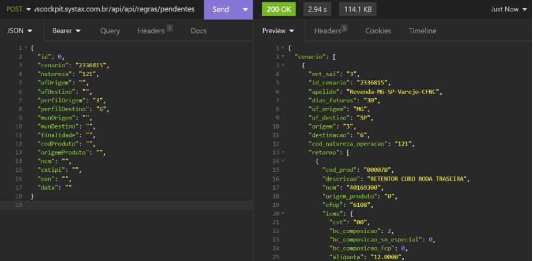Click the "40169300" ncm value
The width and height of the screenshot is (533, 261).
pyautogui.click(x=364, y=187)
